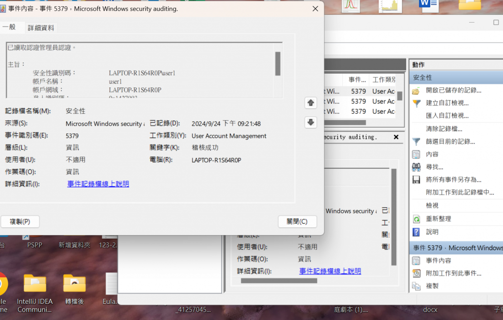503x320 pixels.
Task: Click User Account Management category value
Action: point(229,136)
